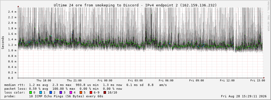Viewport: 271px width, 100px height.
Task: Click the orange loss color 5 swatch
Action: [81, 93]
